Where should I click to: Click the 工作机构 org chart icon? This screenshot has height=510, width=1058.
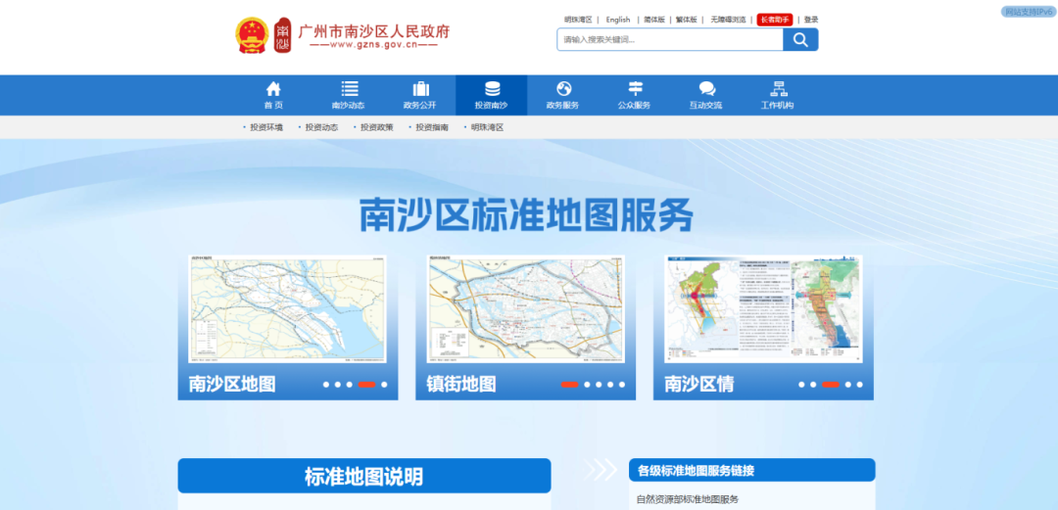pyautogui.click(x=779, y=89)
